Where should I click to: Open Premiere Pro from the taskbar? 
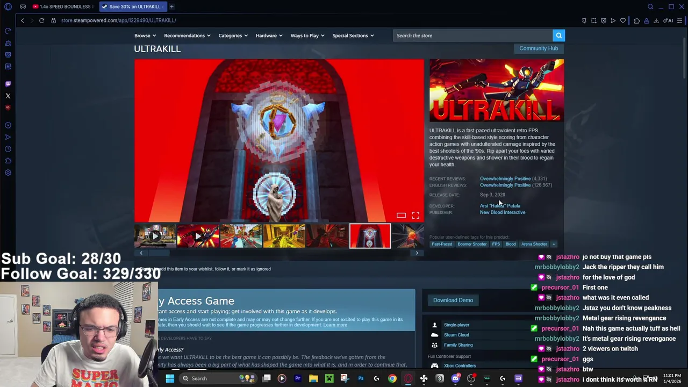click(298, 378)
